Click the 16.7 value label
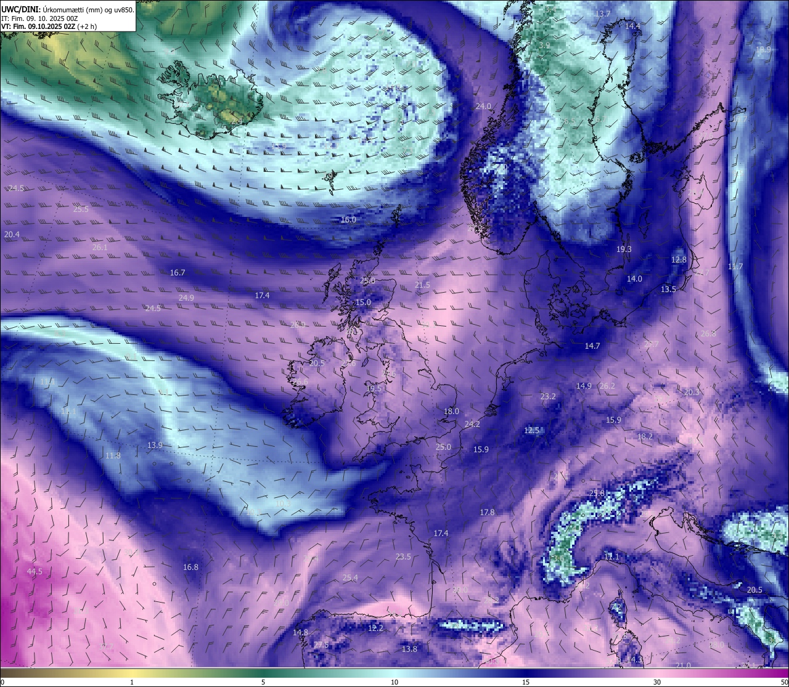This screenshot has height=687, width=789. (x=178, y=272)
